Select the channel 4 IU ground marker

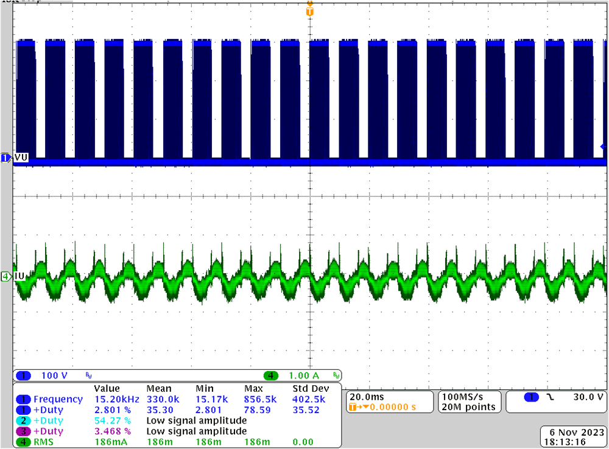(6, 276)
